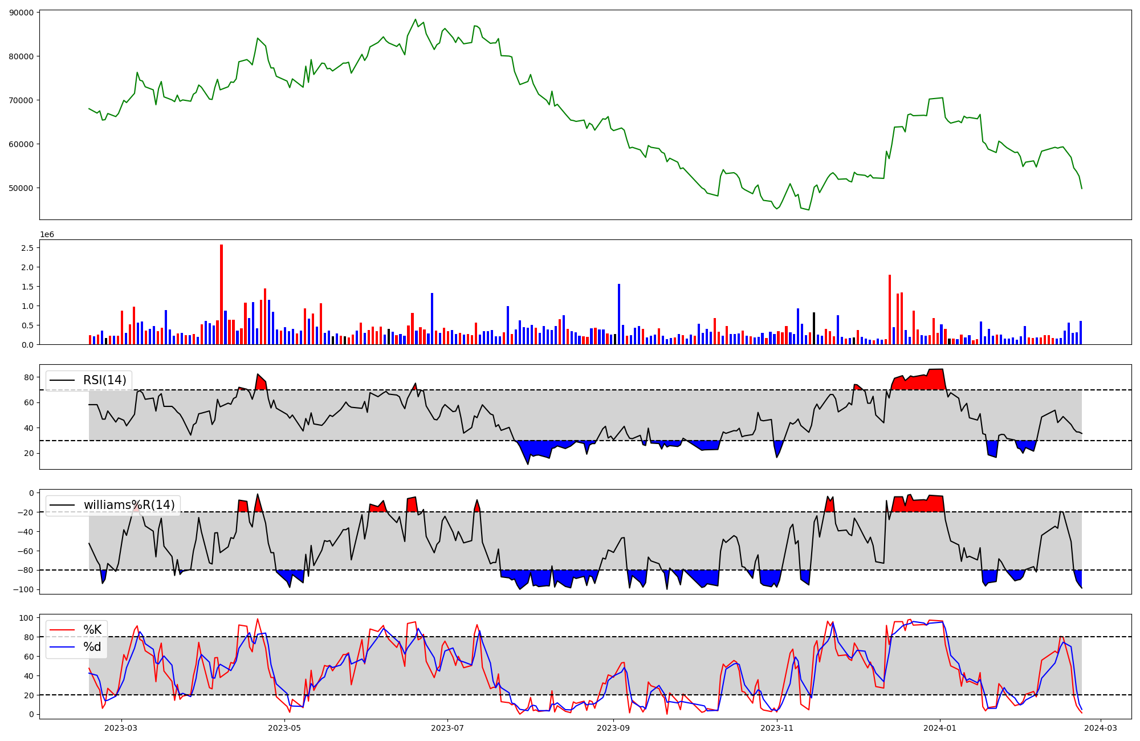Click the red %K legend line sample
Image resolution: width=1140 pixels, height=741 pixels.
(63, 630)
